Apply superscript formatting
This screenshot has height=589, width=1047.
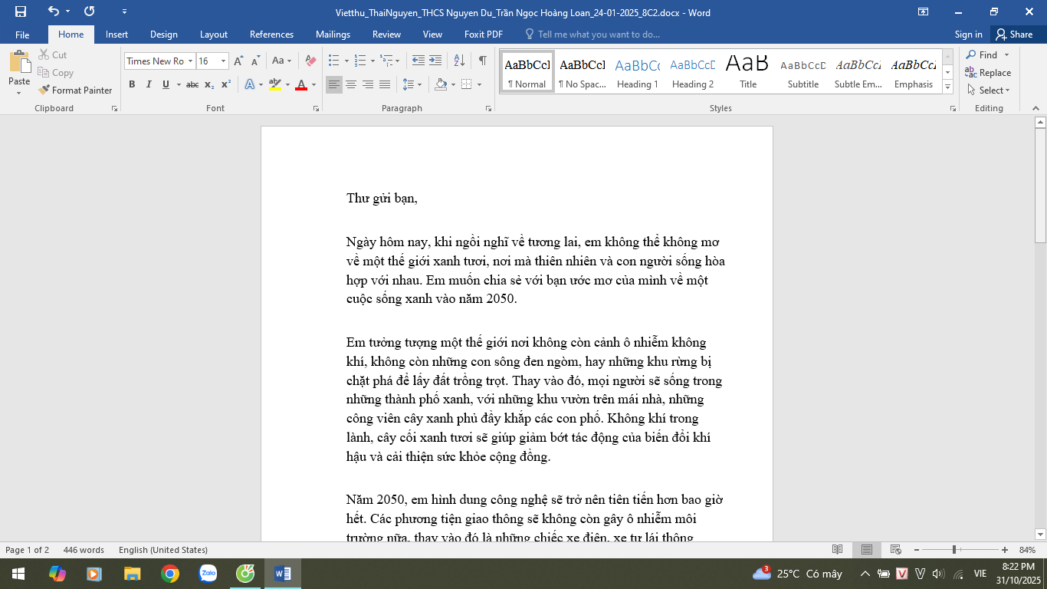pos(226,84)
